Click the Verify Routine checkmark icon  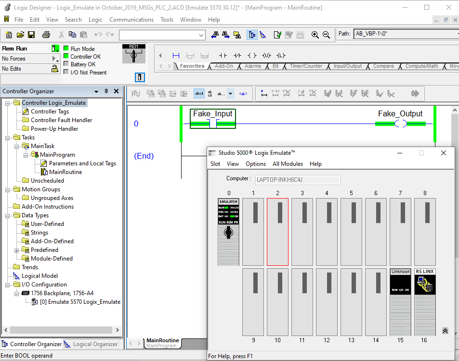pyautogui.click(x=277, y=35)
